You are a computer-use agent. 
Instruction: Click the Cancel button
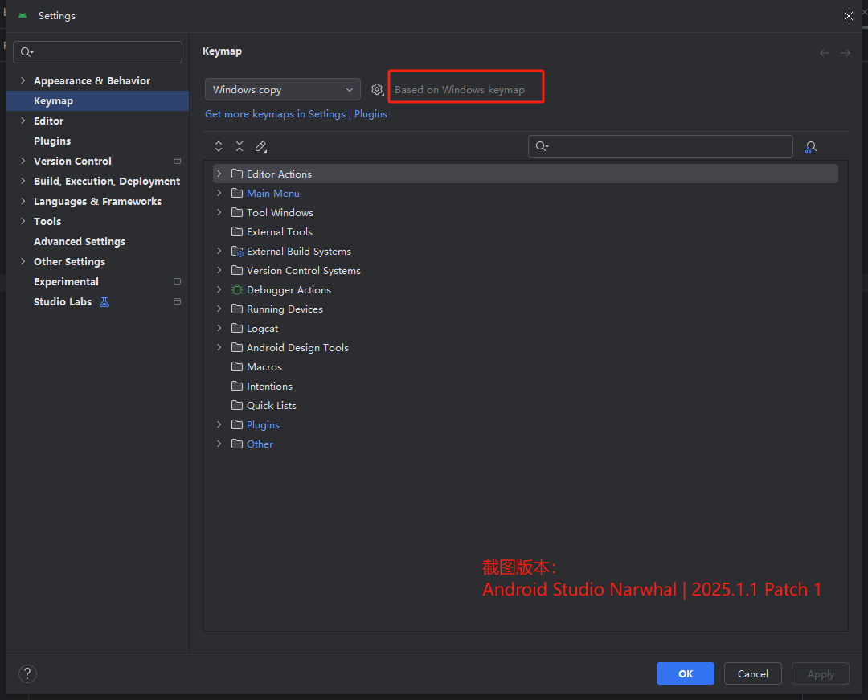pos(753,673)
